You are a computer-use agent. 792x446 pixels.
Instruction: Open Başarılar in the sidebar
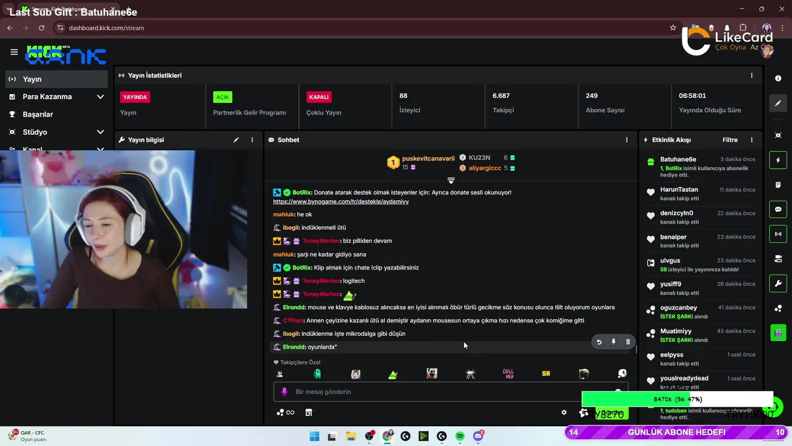click(56, 115)
